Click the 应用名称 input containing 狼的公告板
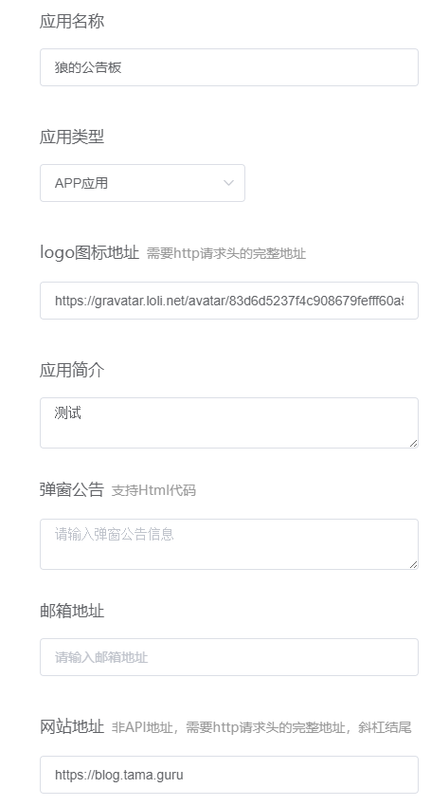 (229, 67)
